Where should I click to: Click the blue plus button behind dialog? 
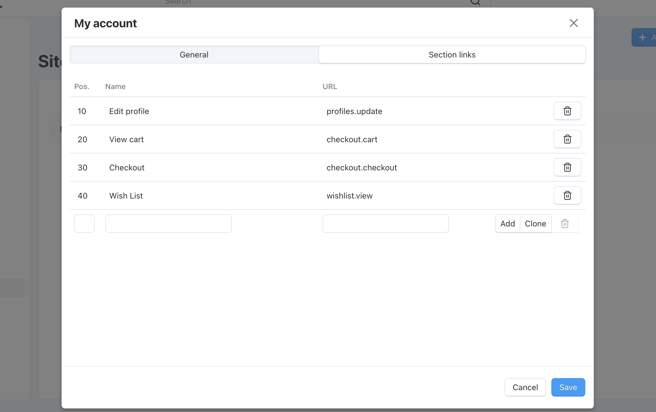644,37
